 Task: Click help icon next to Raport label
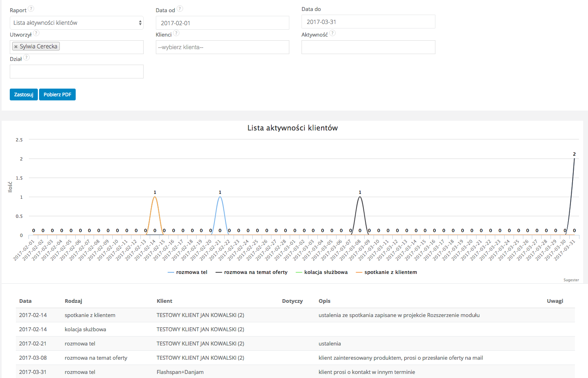(31, 9)
